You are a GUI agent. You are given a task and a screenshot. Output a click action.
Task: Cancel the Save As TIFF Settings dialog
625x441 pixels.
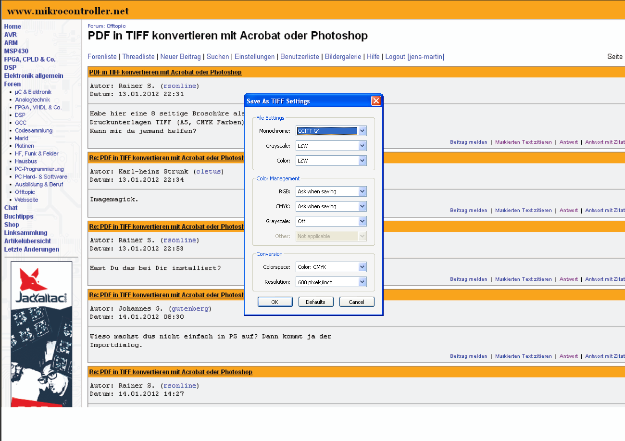click(x=357, y=302)
